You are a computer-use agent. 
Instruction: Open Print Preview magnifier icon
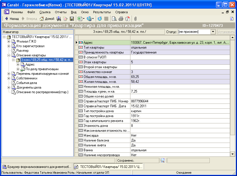pyautogui.click(x=114, y=19)
